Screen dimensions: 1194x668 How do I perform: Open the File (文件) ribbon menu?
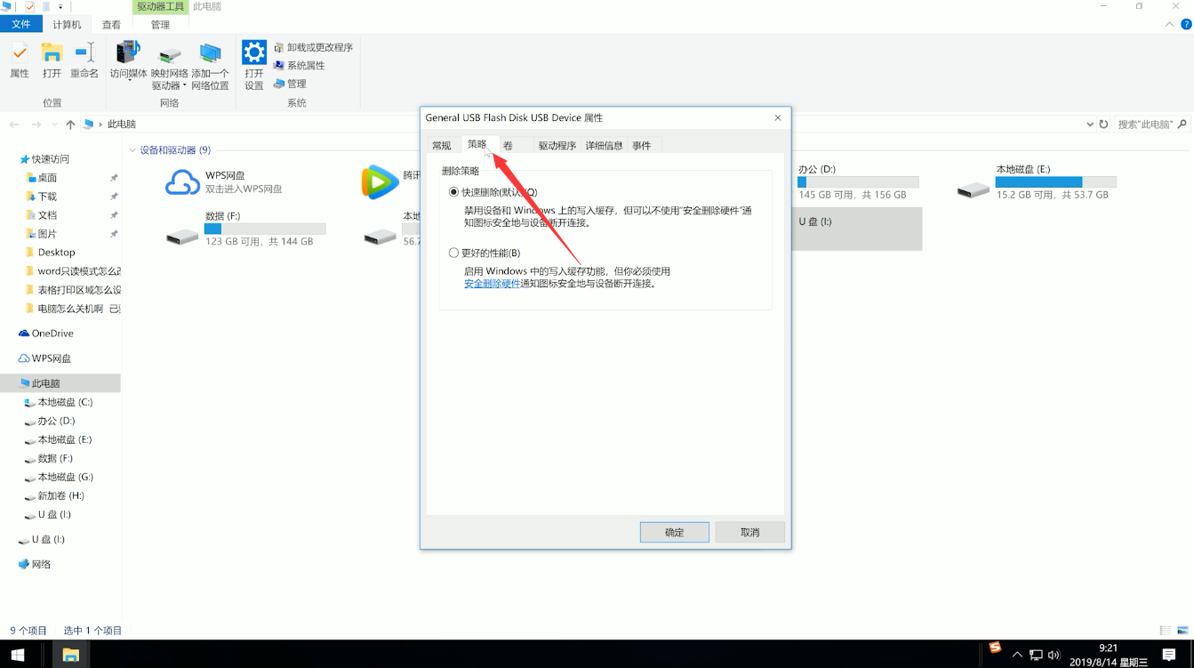coord(21,25)
